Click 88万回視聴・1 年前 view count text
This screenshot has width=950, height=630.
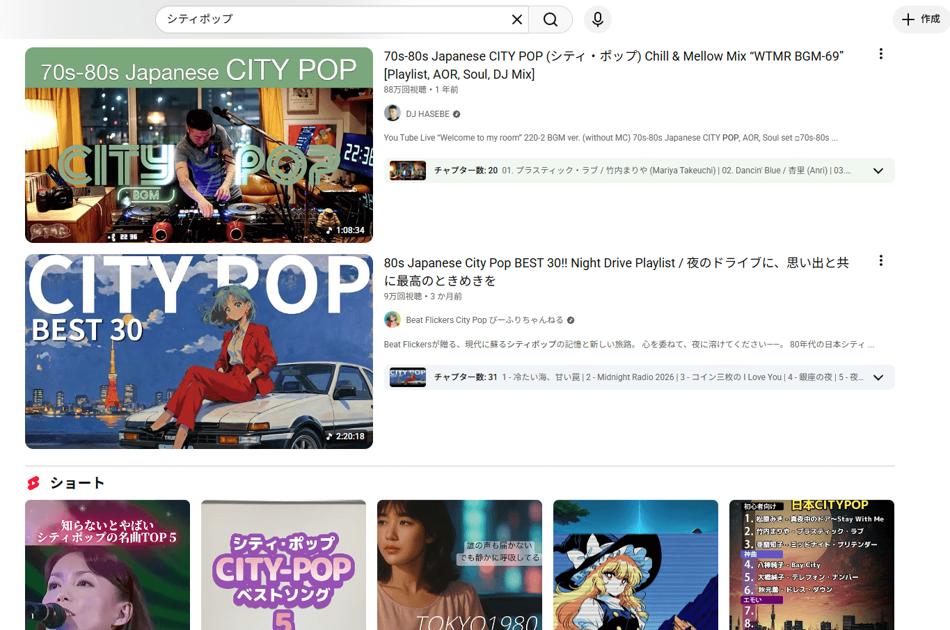pyautogui.click(x=421, y=90)
